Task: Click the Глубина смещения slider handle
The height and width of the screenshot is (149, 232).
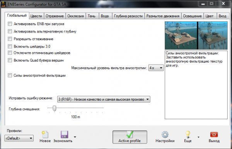Action: tap(54, 108)
